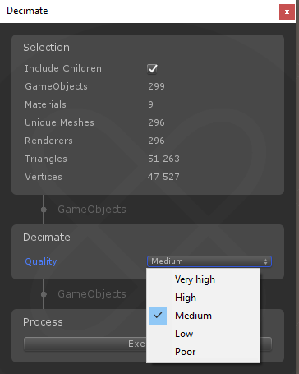Click the Decimate window title

pos(27,11)
